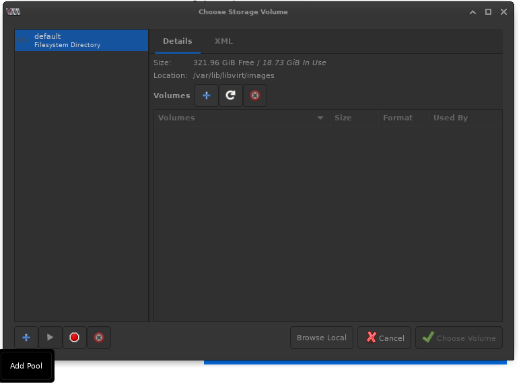This screenshot has width=525, height=384.
Task: Maximize the Choose Storage Volume window
Action: 489,11
